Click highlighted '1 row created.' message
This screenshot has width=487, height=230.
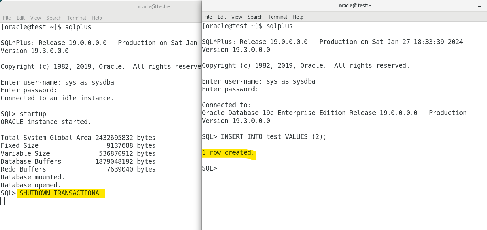228,153
